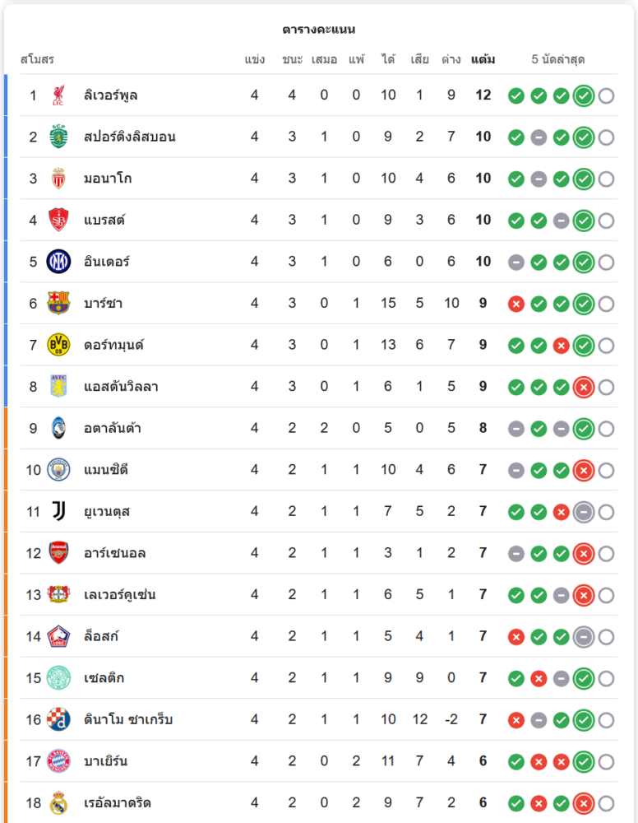This screenshot has height=823, width=638.
Task: Open Barcelona's red loss result icon
Action: point(516,305)
